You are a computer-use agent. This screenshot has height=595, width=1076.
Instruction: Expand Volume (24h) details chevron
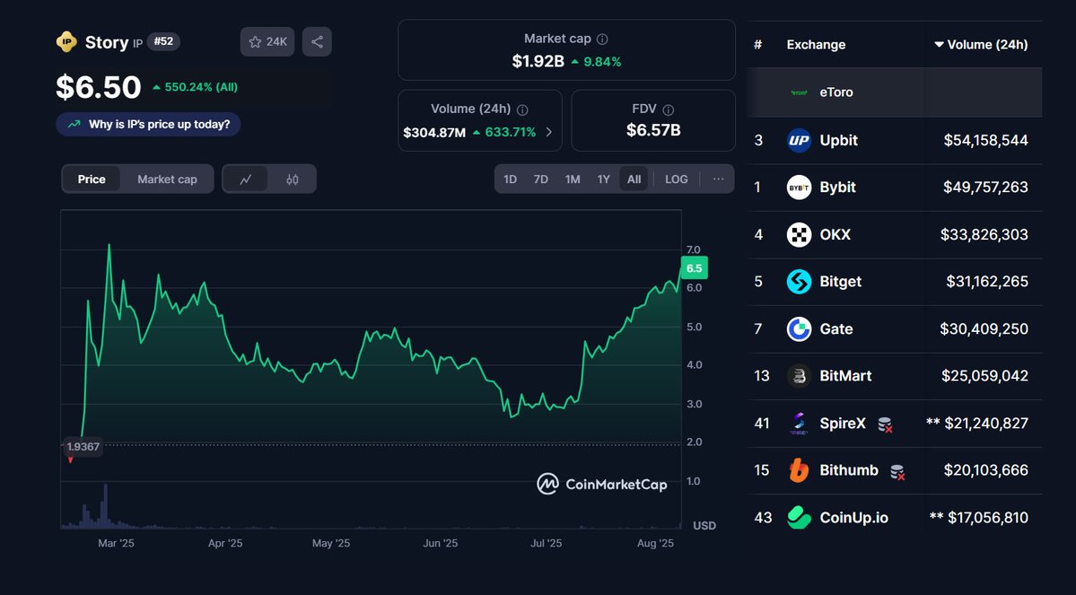click(549, 132)
